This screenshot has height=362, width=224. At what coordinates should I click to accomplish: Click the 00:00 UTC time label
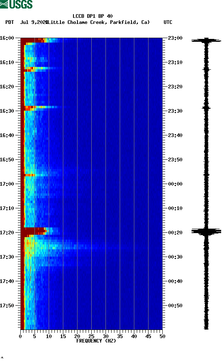coord(175,184)
